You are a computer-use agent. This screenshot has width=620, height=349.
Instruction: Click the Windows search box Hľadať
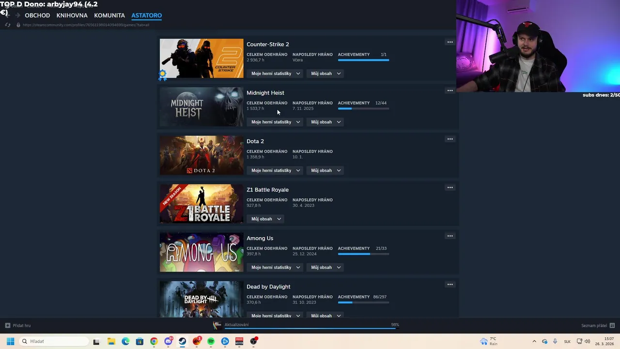tap(54, 341)
